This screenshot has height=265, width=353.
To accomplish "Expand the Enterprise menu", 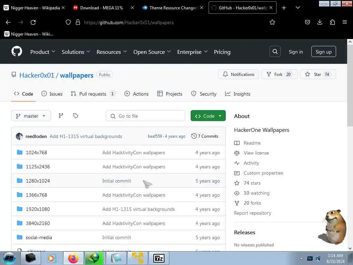I will coord(192,52).
